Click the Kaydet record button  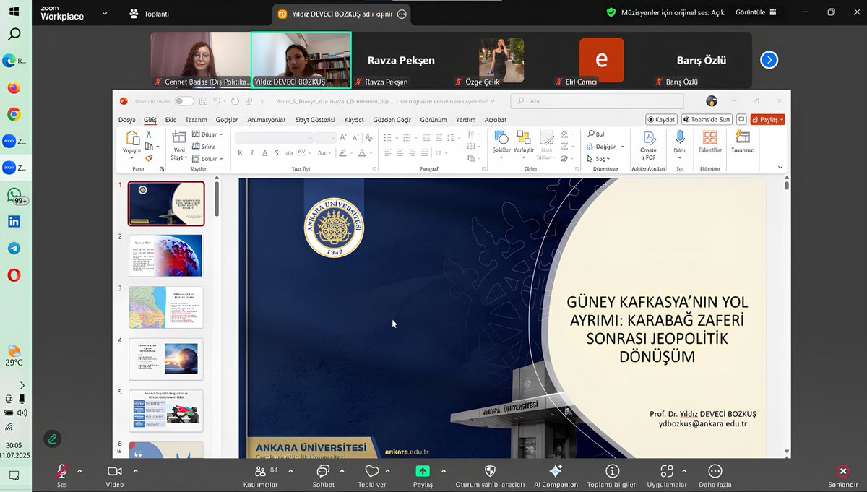click(661, 119)
